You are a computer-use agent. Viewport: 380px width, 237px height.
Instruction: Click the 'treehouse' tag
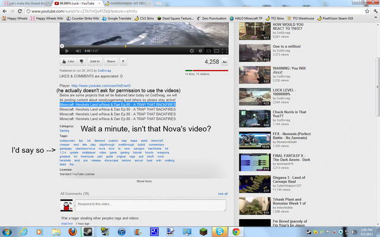(x=87, y=156)
